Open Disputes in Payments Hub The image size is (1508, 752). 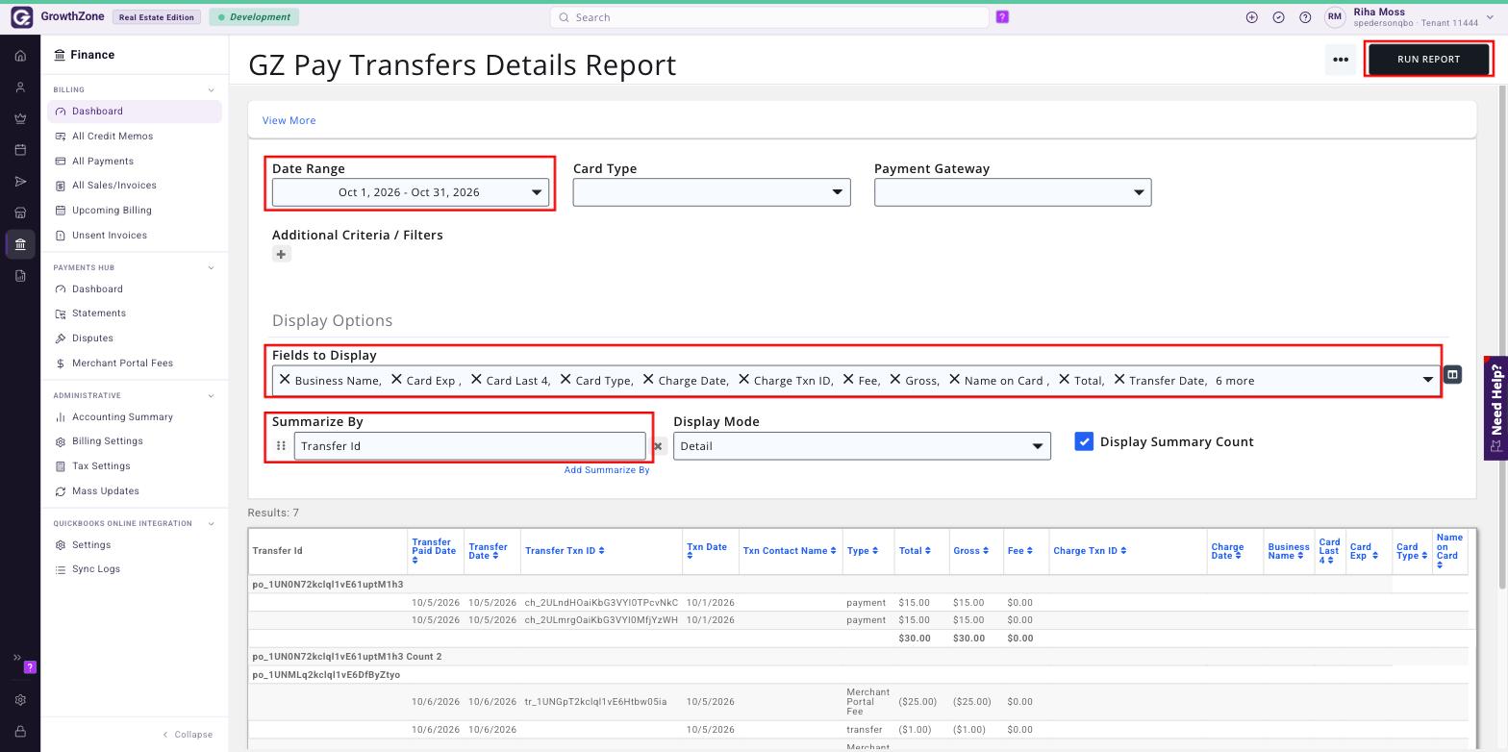point(92,338)
